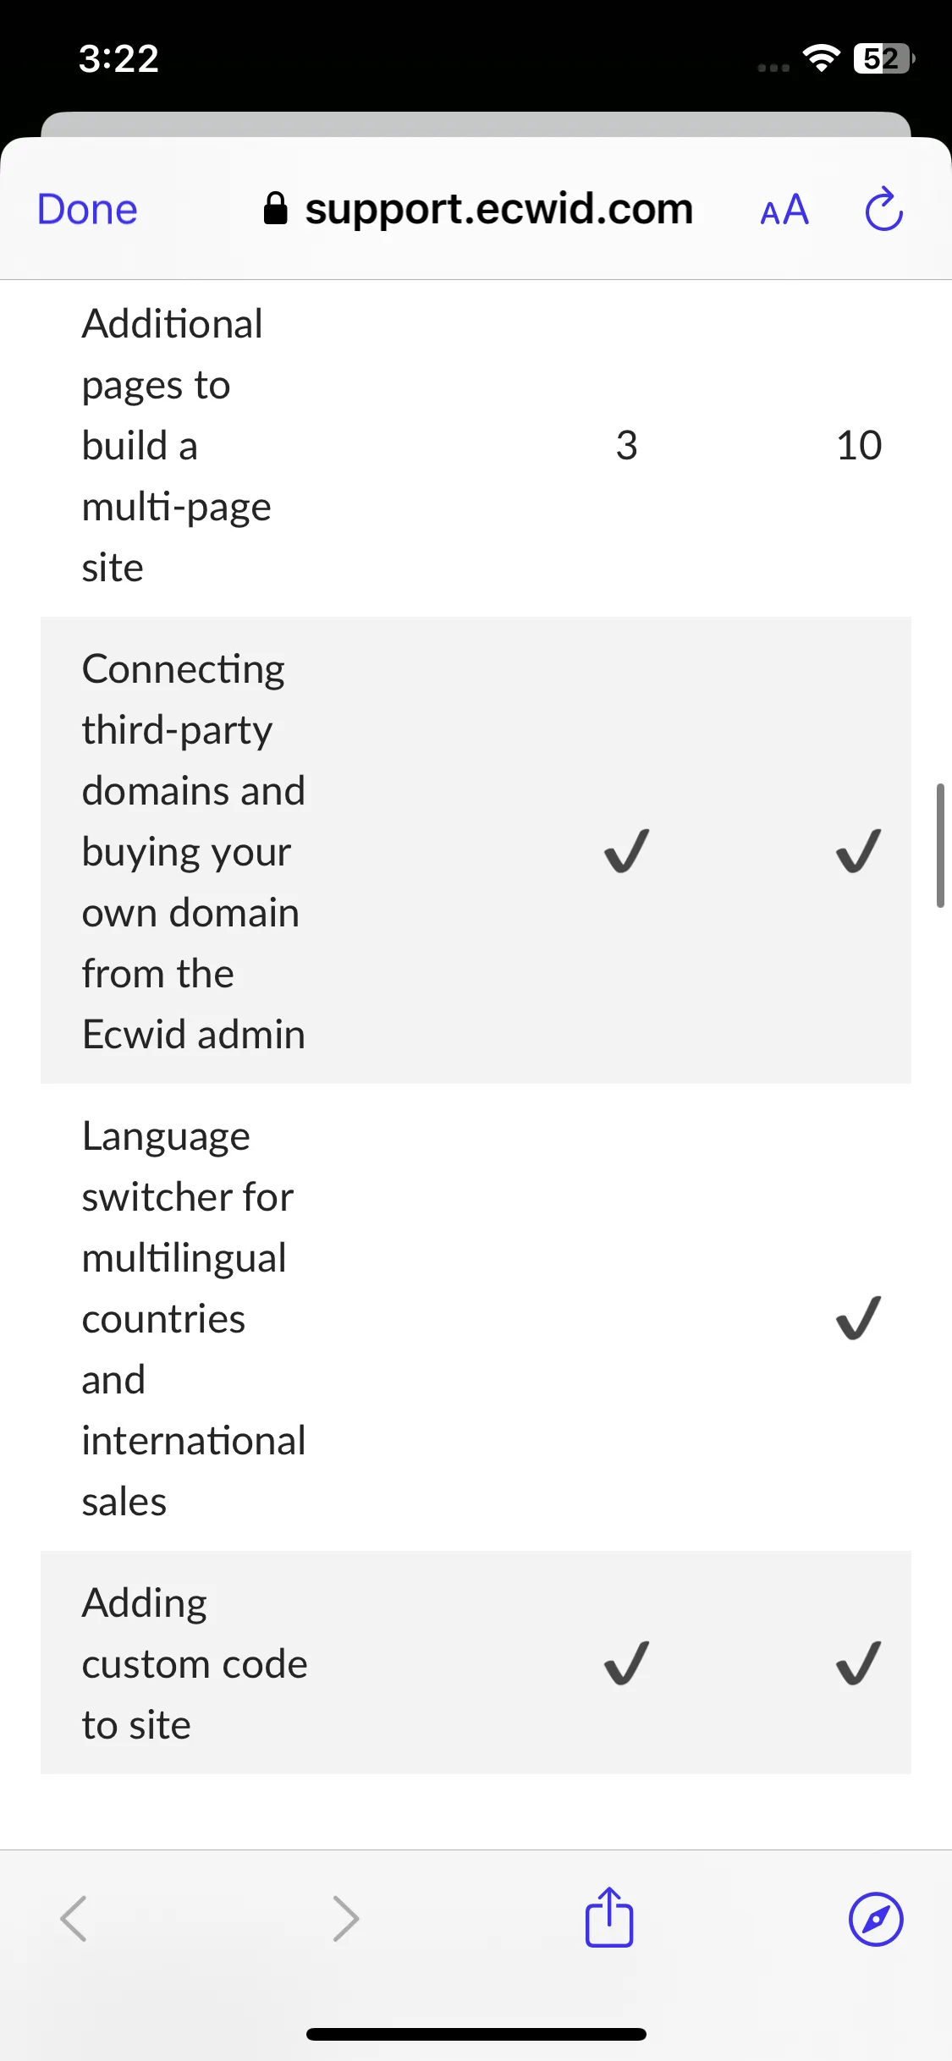Reload the page with refresh icon

884,208
